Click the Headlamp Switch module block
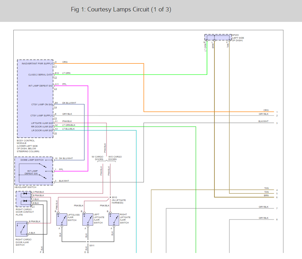302x259 pixels. [x=34, y=171]
